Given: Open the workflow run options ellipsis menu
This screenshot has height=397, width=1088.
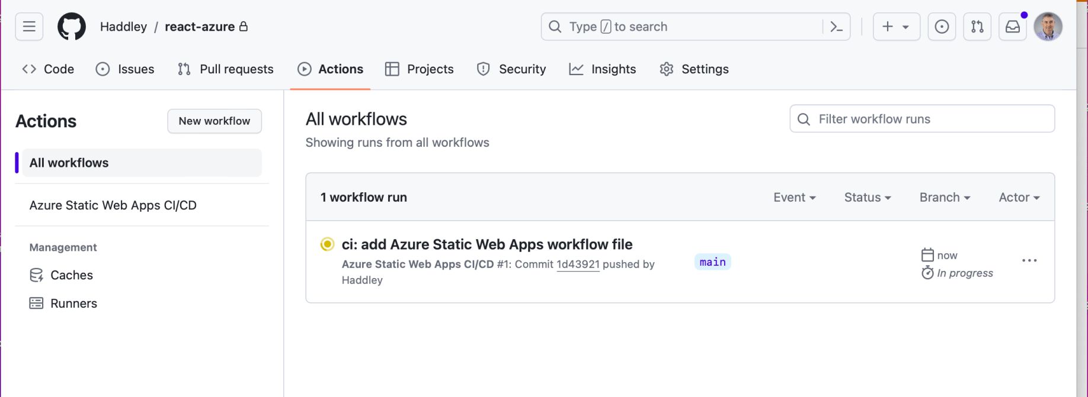Looking at the screenshot, I should [x=1029, y=261].
